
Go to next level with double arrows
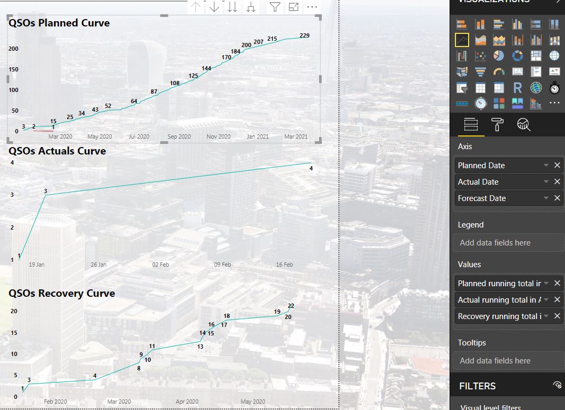click(x=232, y=7)
